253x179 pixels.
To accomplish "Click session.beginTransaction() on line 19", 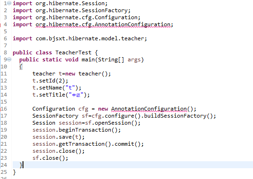I will (x=77, y=130).
